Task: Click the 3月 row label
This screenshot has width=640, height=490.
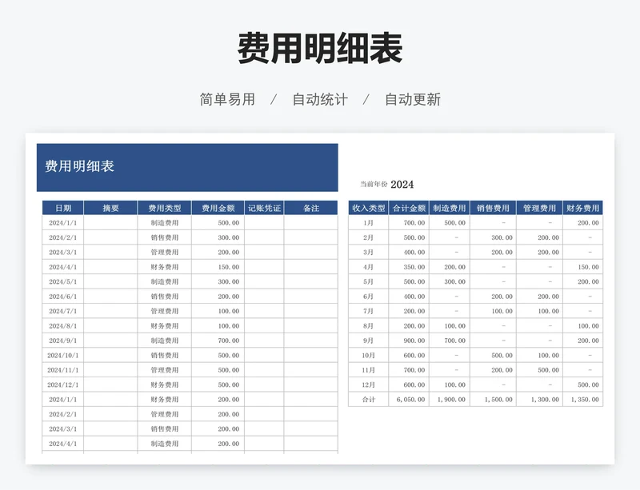Action: 368,252
